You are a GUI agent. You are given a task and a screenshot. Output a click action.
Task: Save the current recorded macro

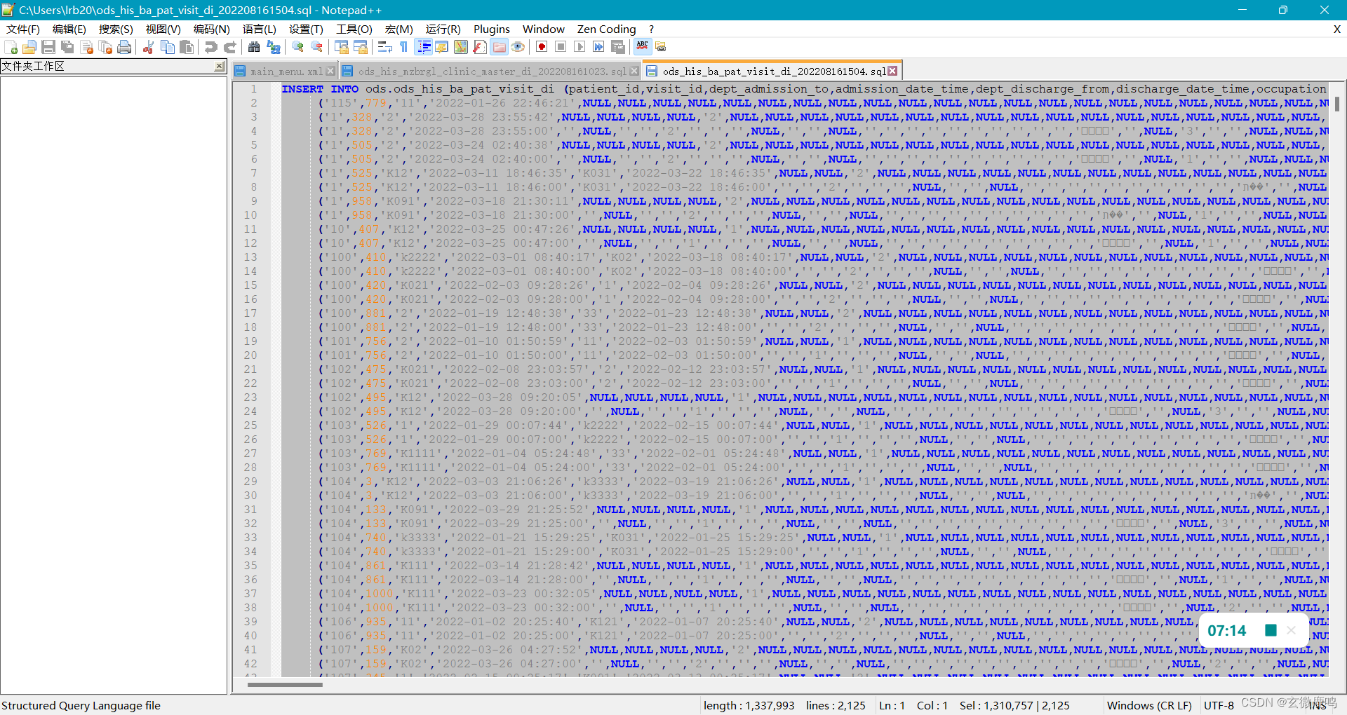click(617, 47)
